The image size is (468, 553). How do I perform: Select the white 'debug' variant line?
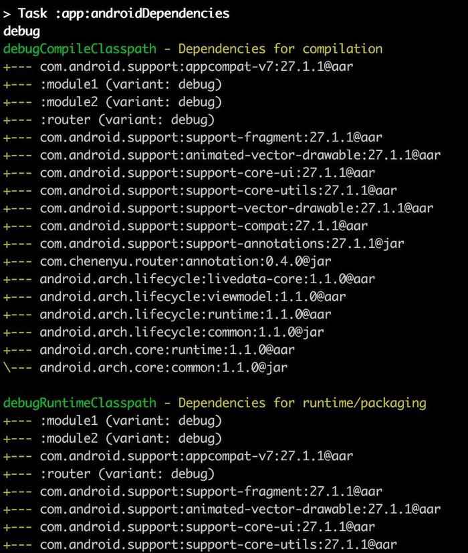[21, 31]
